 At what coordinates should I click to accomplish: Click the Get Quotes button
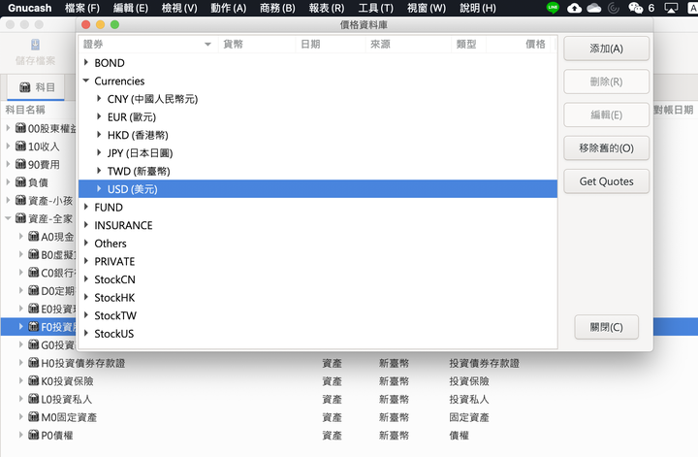(606, 181)
